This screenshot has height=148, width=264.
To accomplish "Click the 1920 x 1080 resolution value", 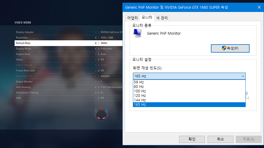I will pyautogui.click(x=107, y=38).
